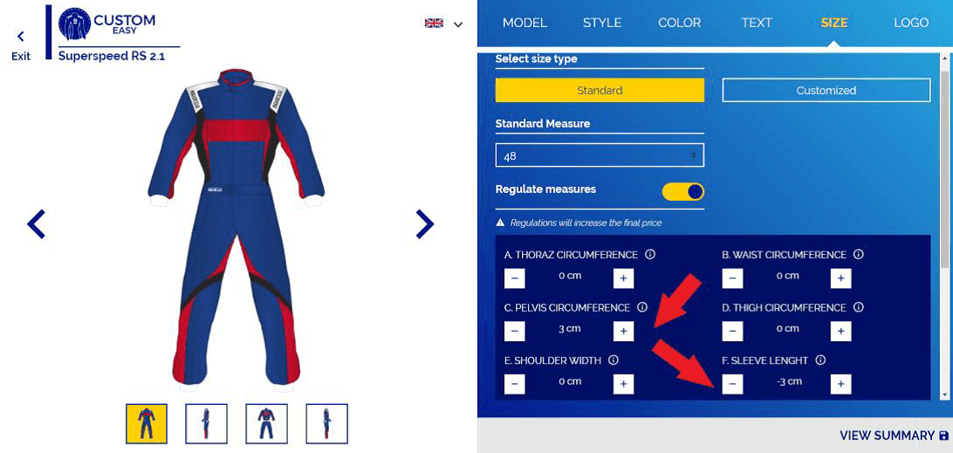The height and width of the screenshot is (453, 953).
Task: Increase Shoulder Width with plus button
Action: click(624, 384)
